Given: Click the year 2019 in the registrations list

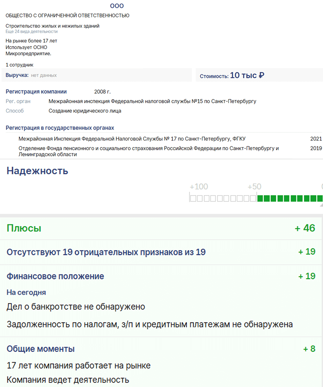Looking at the screenshot, I should tap(316, 148).
